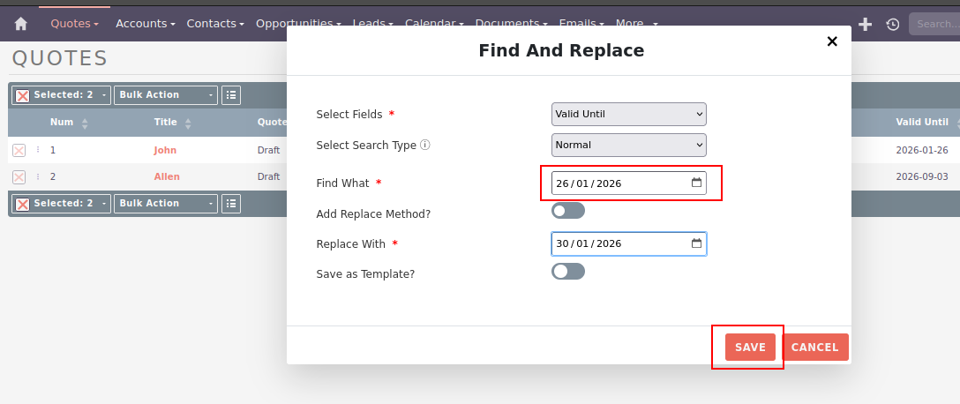Uncheck the checkbox for Allen's row

click(19, 177)
